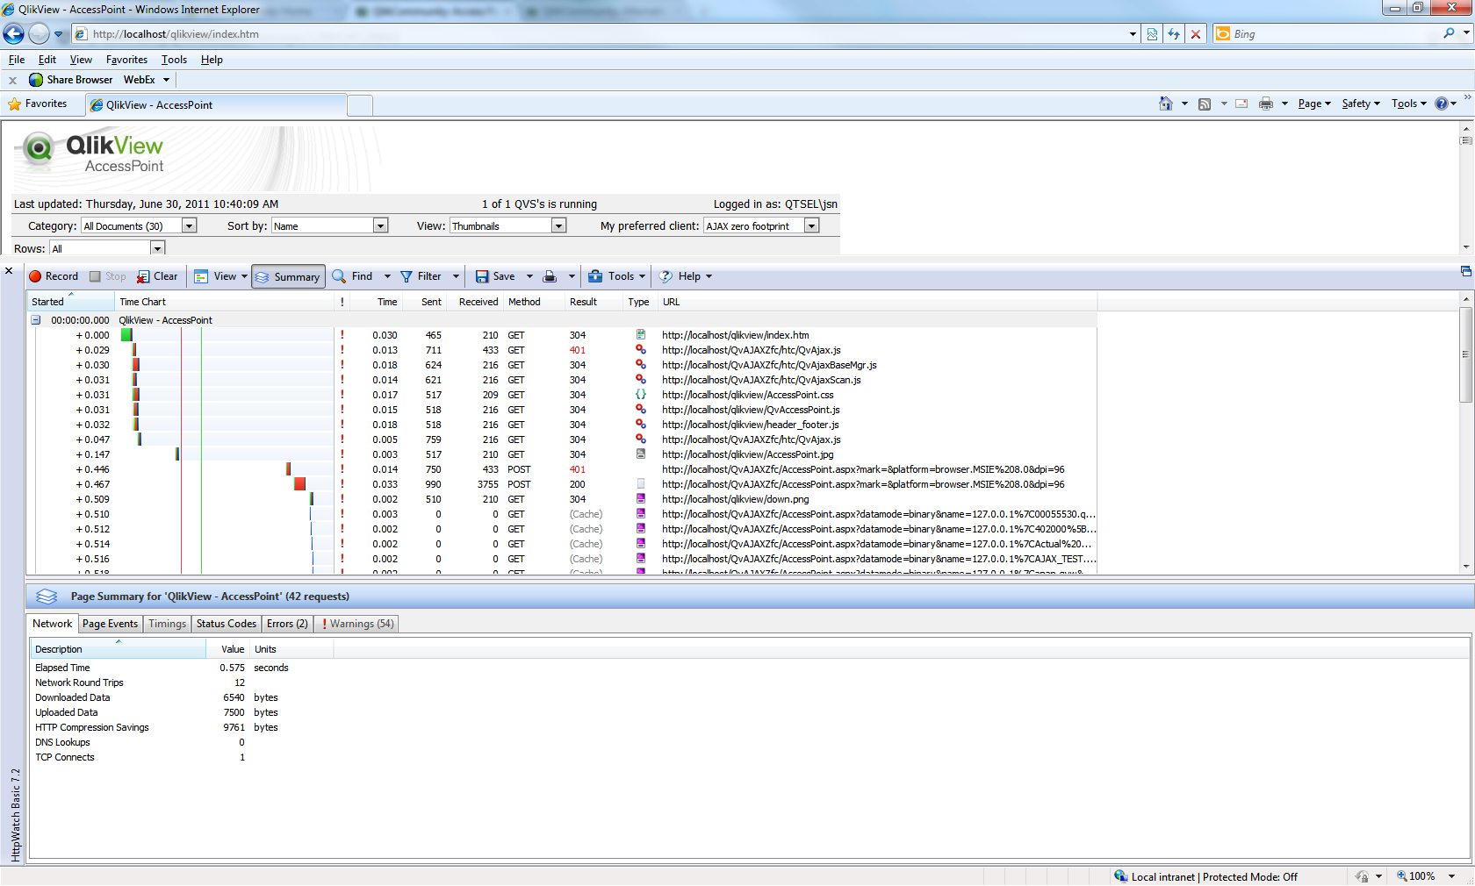Viewport: 1475px width, 886px height.
Task: Open the Edit menu
Action: pyautogui.click(x=47, y=60)
